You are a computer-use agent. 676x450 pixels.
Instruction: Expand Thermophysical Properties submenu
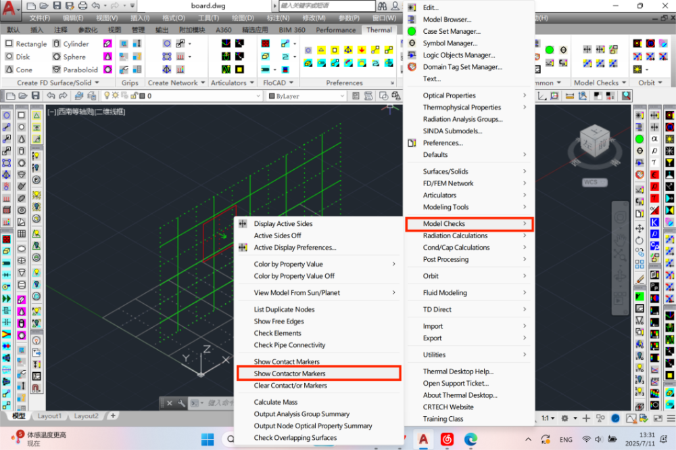coord(470,107)
